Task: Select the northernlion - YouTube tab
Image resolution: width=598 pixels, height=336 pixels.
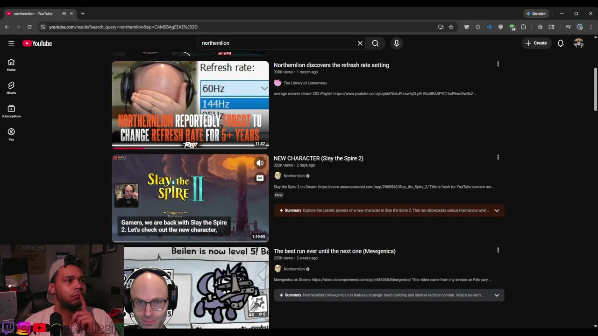Action: click(x=33, y=14)
